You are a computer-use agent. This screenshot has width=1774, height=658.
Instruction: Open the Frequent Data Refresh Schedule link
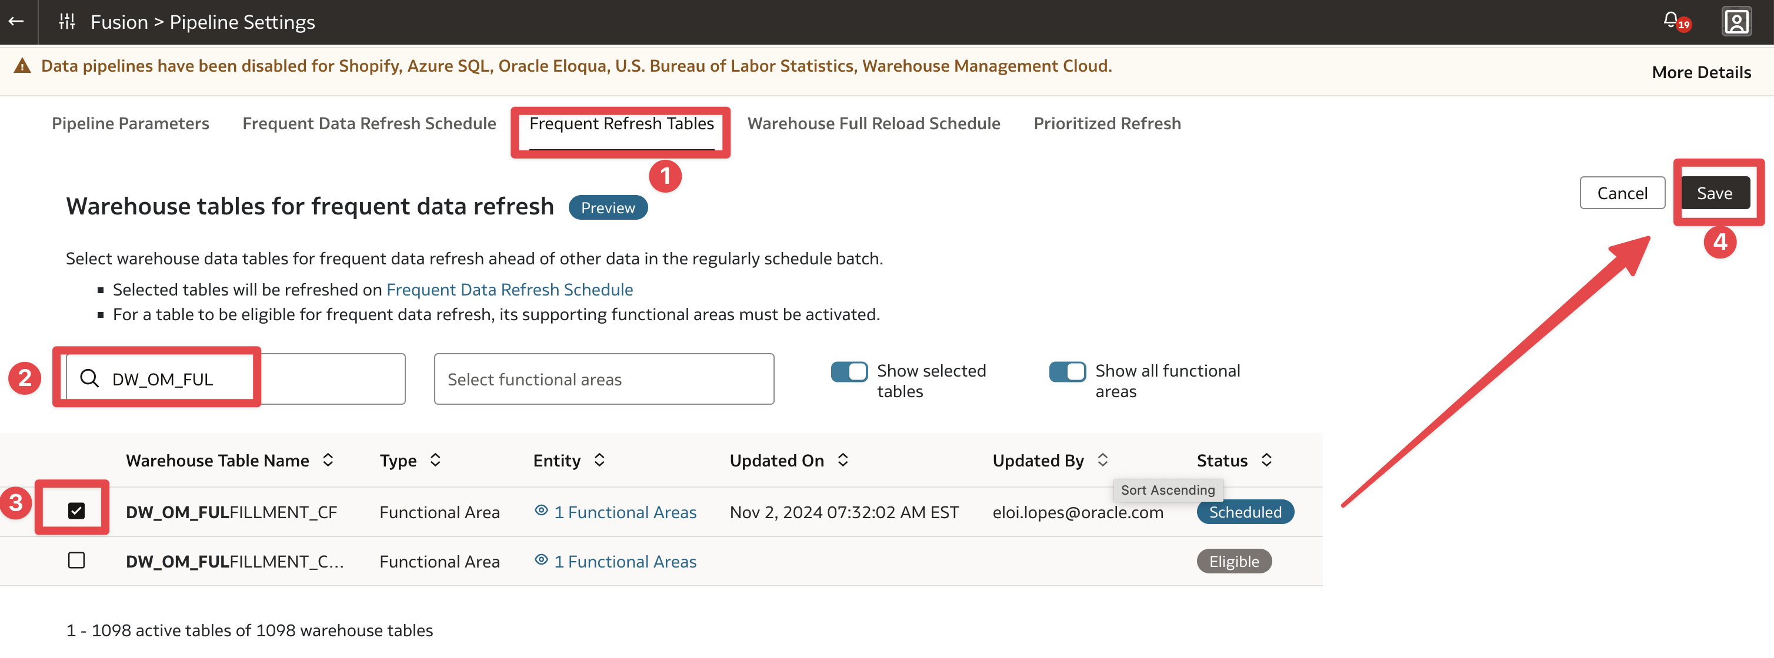coord(509,289)
